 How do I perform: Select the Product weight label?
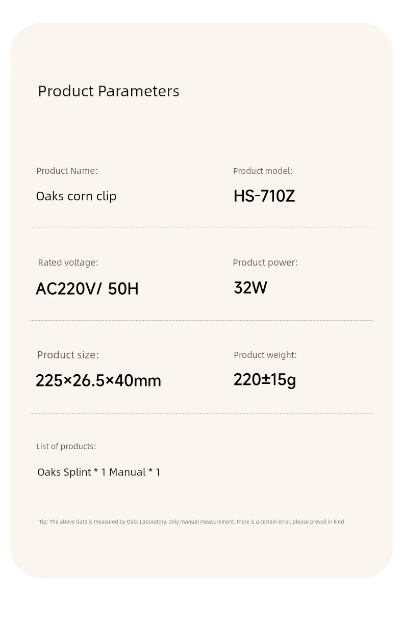click(x=265, y=355)
